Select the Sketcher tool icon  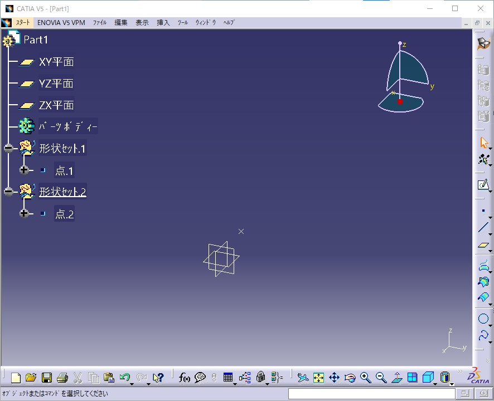(483, 184)
